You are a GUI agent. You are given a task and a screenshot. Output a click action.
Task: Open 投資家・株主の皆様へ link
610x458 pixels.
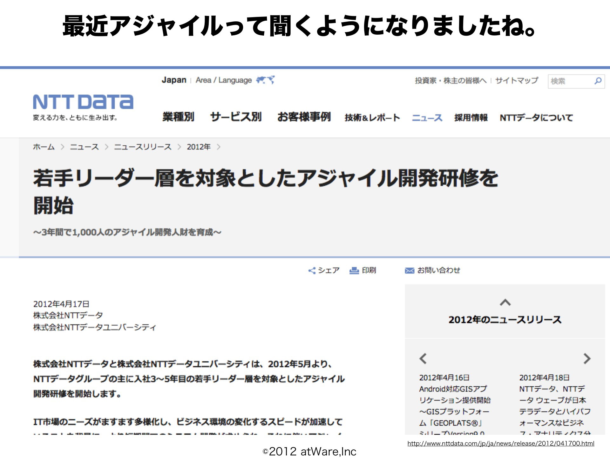451,80
